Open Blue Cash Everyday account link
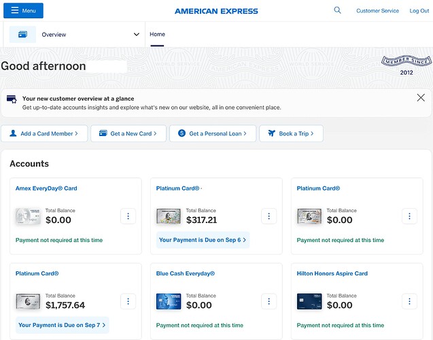The image size is (433, 340). point(186,273)
